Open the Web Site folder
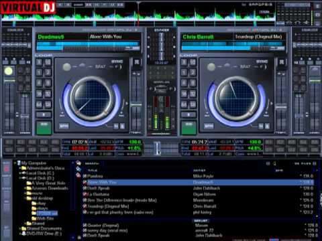Screen dimensions: 322x241 coord(43,218)
